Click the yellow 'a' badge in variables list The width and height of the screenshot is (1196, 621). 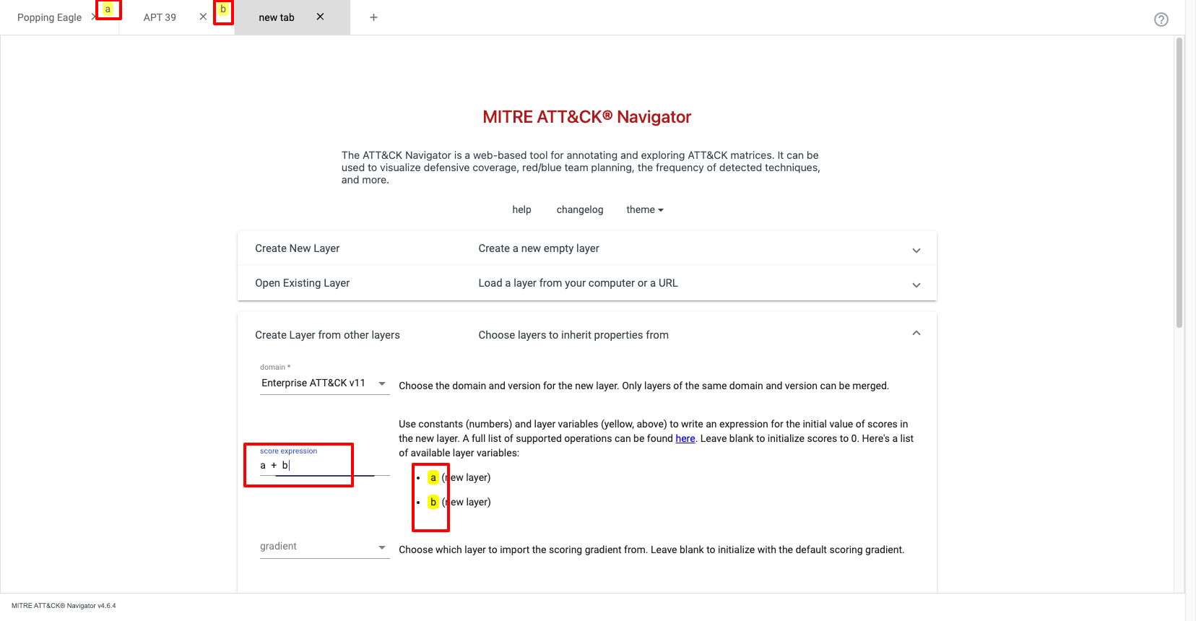click(433, 477)
